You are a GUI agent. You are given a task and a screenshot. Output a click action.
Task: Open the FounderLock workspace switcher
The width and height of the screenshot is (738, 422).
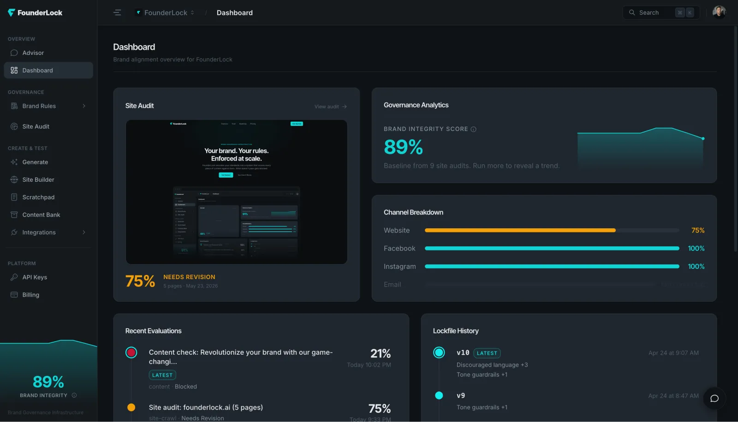pos(165,12)
